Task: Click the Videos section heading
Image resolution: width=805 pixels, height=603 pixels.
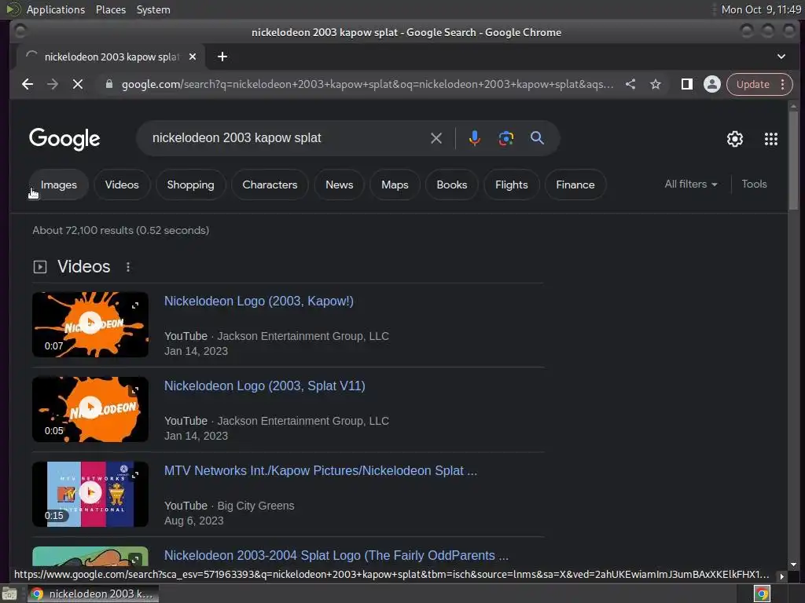Action: [x=83, y=267]
